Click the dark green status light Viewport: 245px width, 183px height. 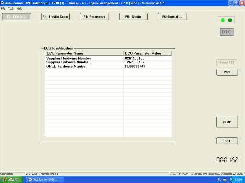pyautogui.click(x=230, y=20)
